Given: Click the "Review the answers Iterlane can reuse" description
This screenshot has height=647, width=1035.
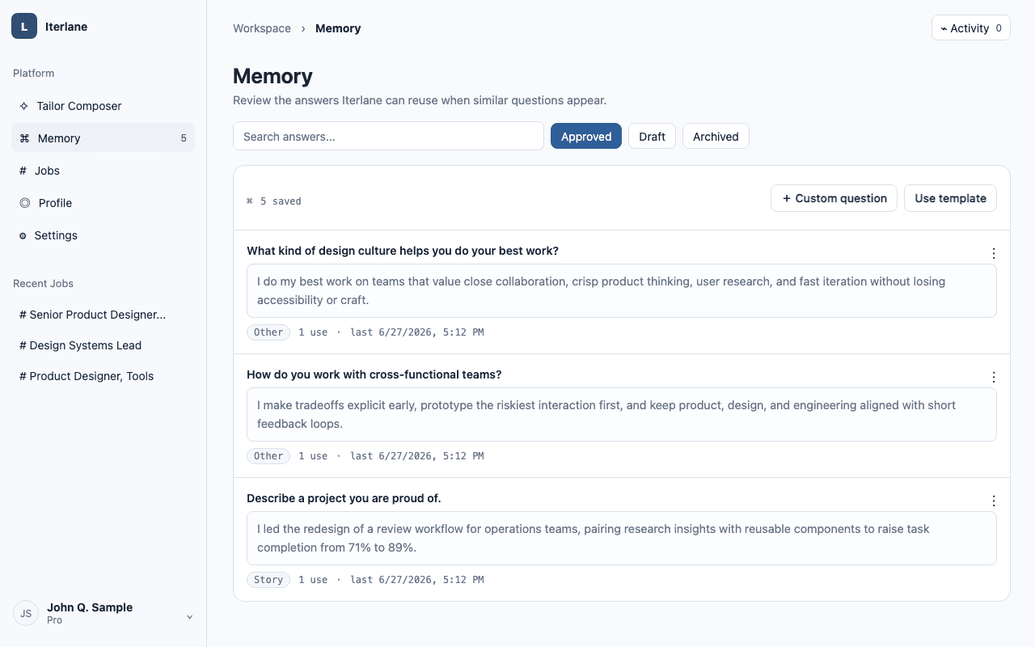Looking at the screenshot, I should (x=420, y=100).
